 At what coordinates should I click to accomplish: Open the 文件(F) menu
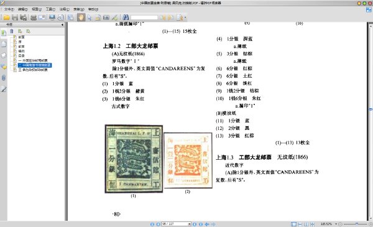click(9, 9)
